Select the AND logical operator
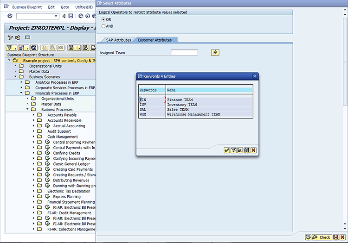This screenshot has height=243, width=348. click(103, 26)
